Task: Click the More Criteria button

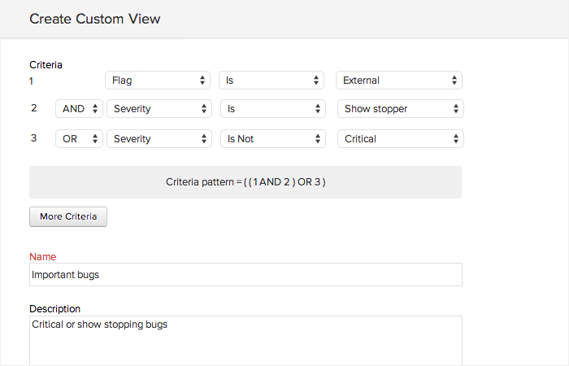Action: (x=68, y=216)
